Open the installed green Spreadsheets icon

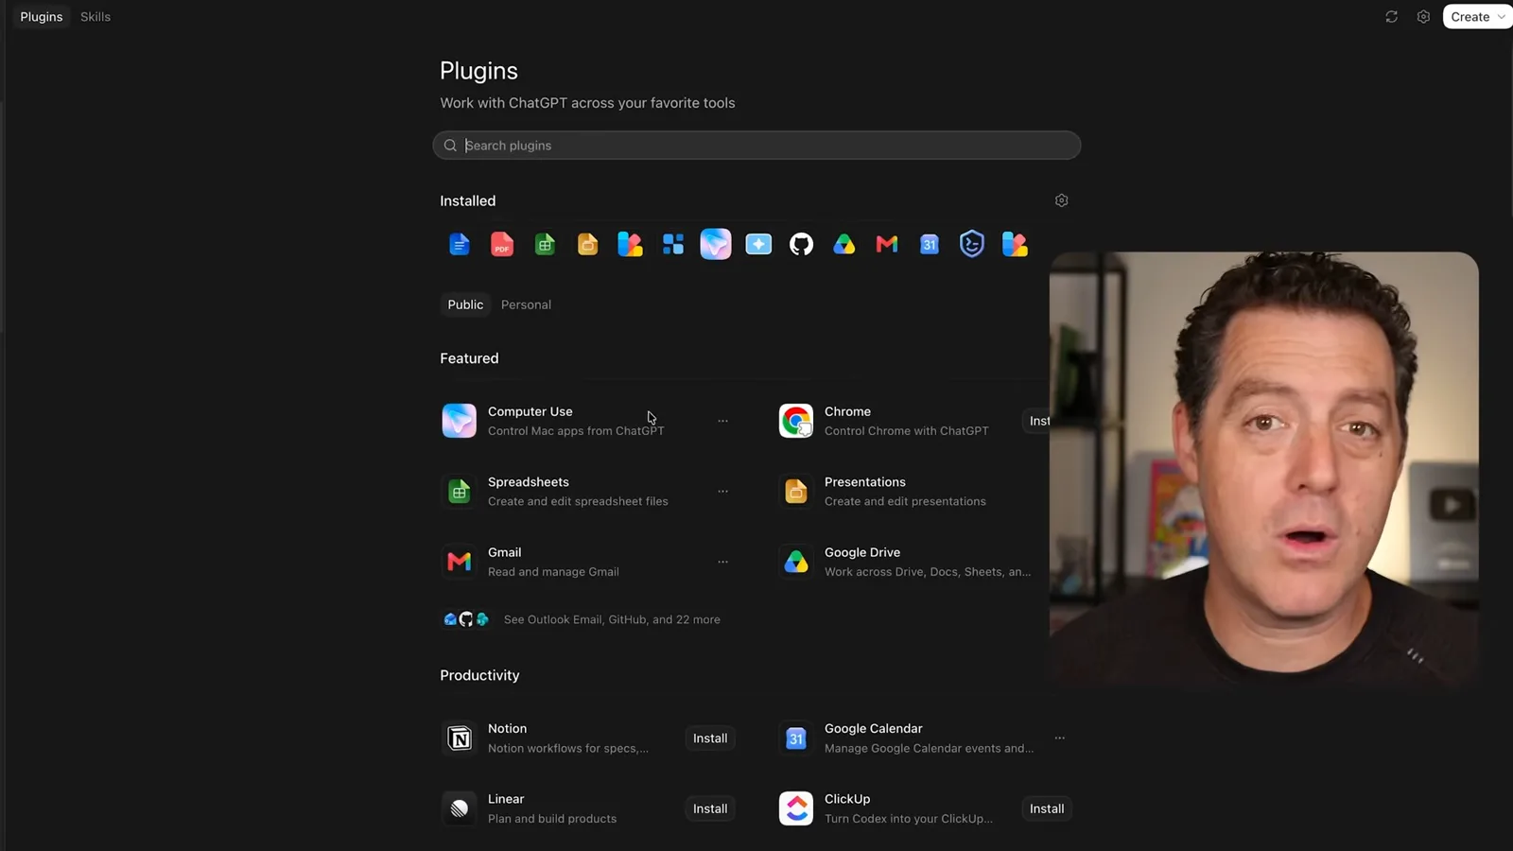545,245
